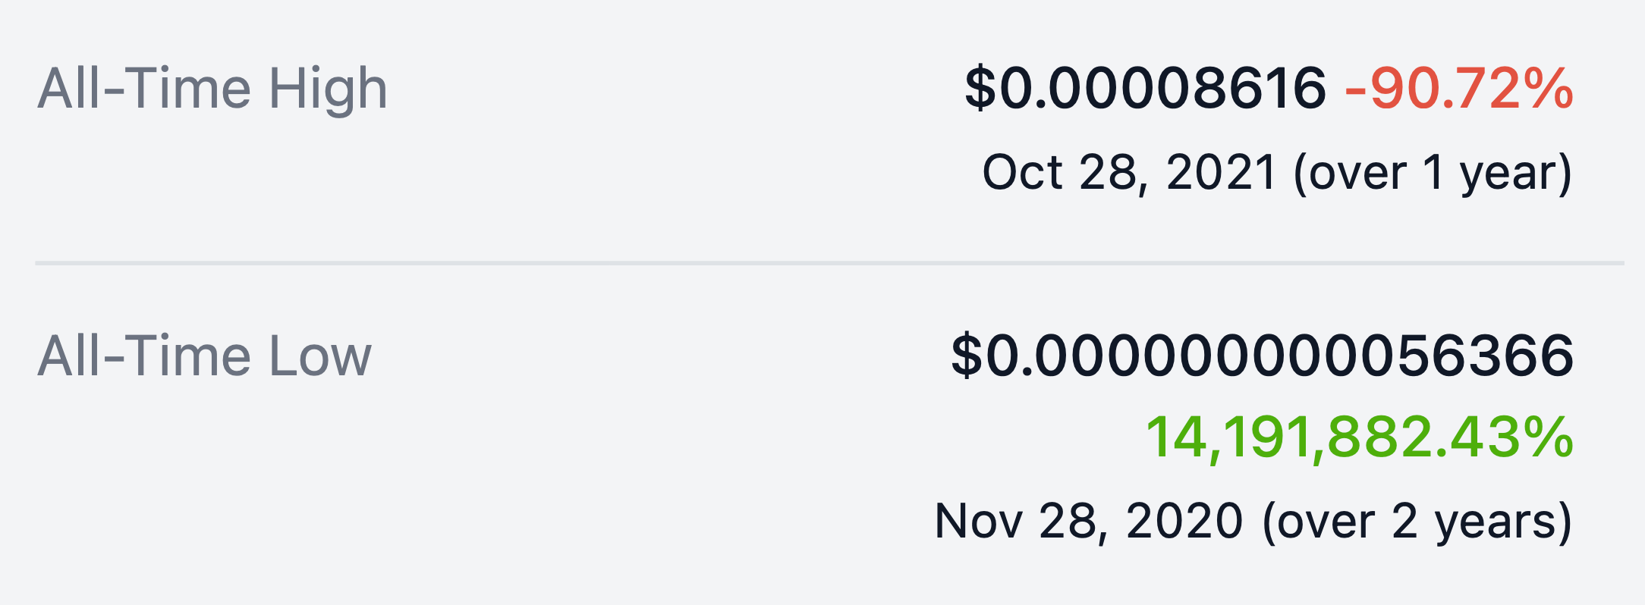The image size is (1645, 605).
Task: Click the Nov 28, 2020 date
Action: coord(1088,521)
